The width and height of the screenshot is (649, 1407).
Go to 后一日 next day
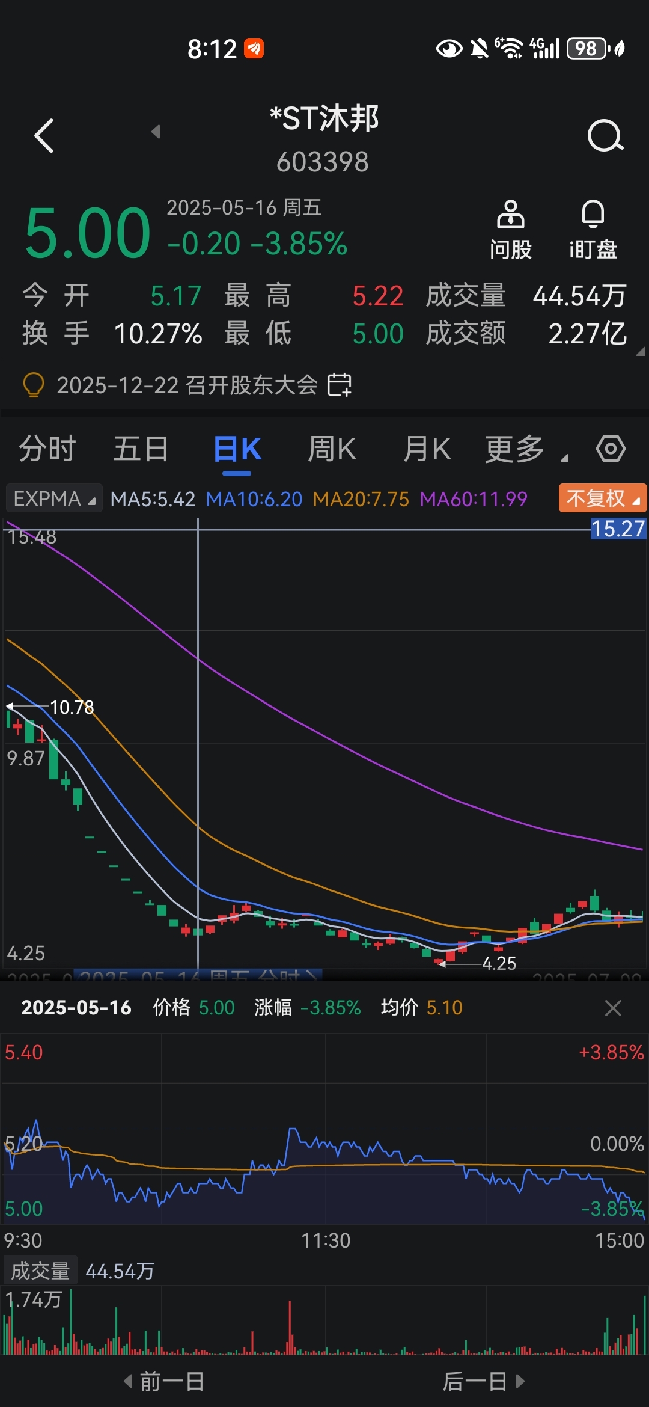(484, 1382)
